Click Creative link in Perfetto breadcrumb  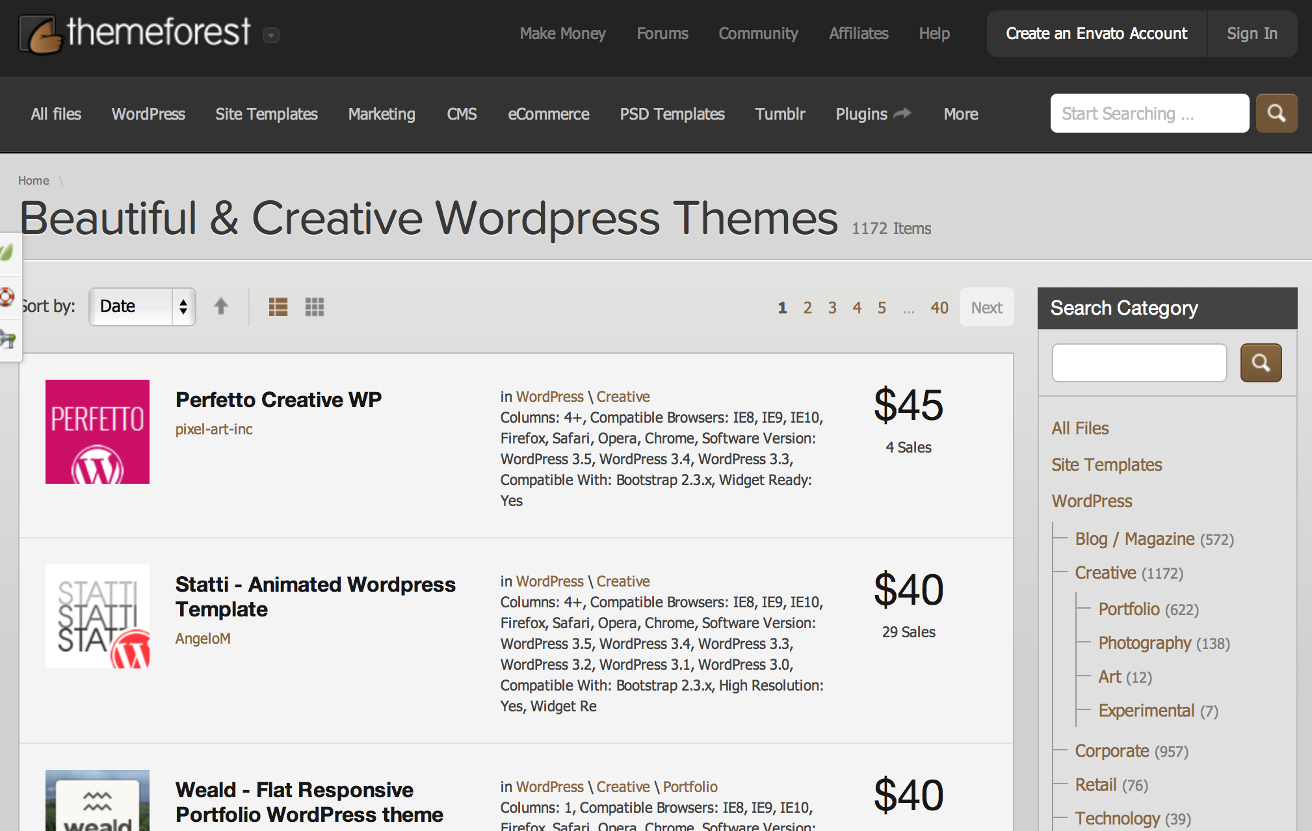point(623,397)
